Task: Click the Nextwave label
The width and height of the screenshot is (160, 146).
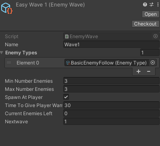Action: tap(17, 122)
